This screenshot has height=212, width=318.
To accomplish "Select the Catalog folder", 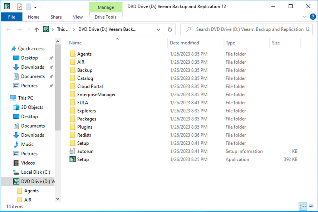I will (85, 78).
